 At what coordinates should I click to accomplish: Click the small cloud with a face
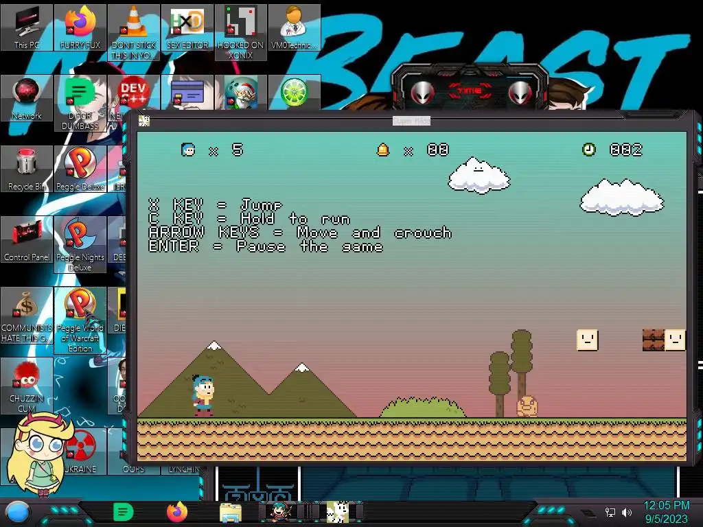(479, 176)
